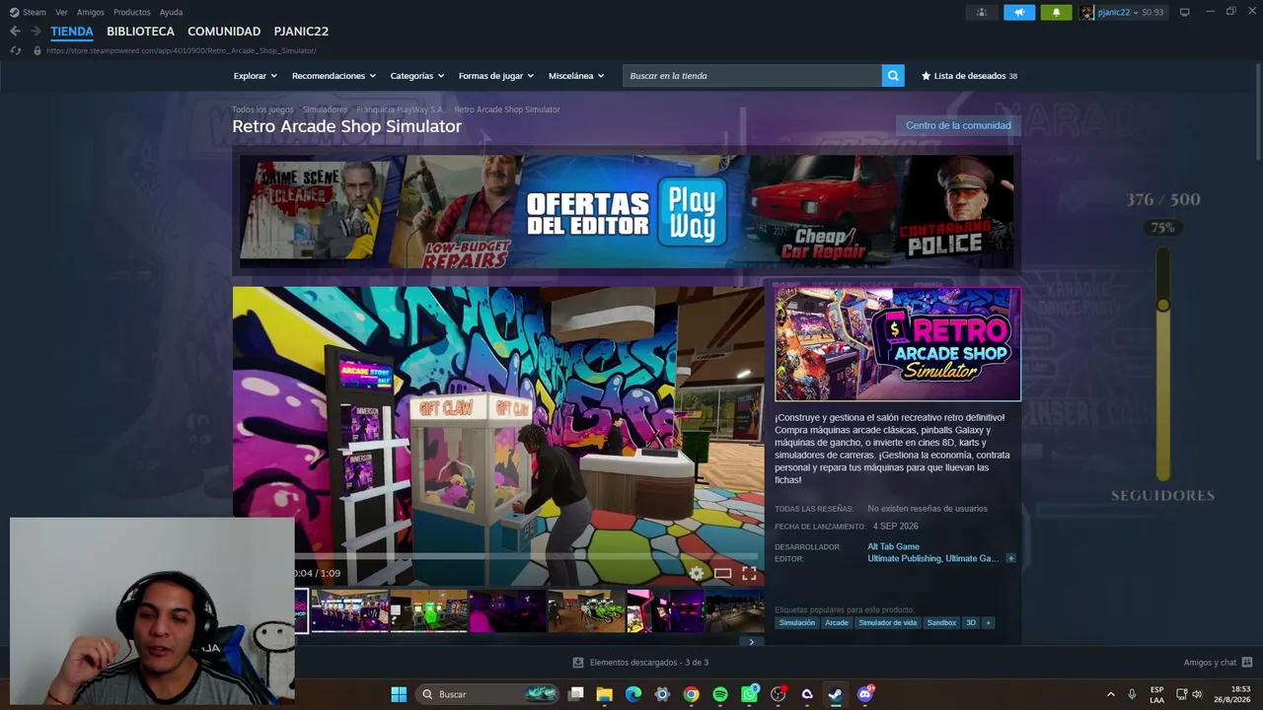Toggle theater mode on the trailer

pyautogui.click(x=722, y=573)
